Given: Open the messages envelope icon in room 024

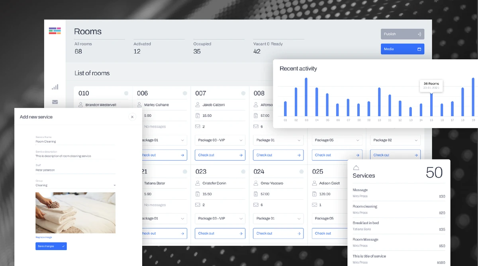Looking at the screenshot, I should [x=256, y=205].
